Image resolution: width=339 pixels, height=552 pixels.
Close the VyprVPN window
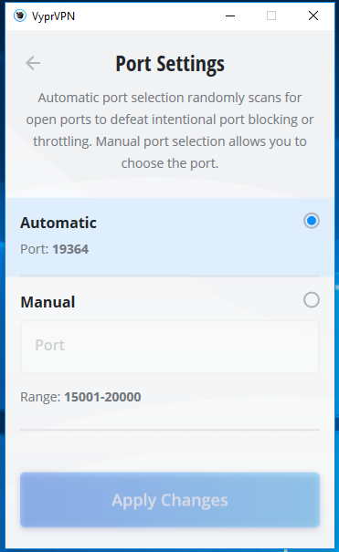point(313,16)
